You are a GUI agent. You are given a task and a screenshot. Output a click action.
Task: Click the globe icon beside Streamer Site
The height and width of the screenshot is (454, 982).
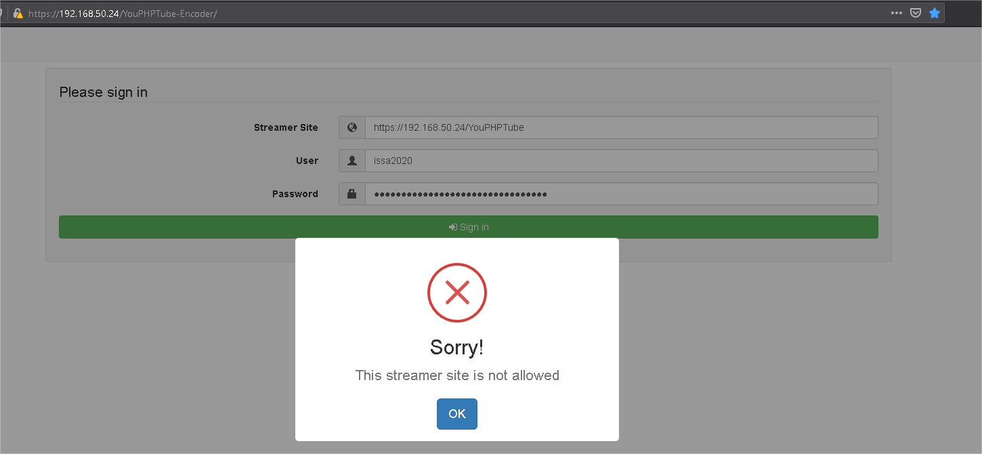pos(351,127)
